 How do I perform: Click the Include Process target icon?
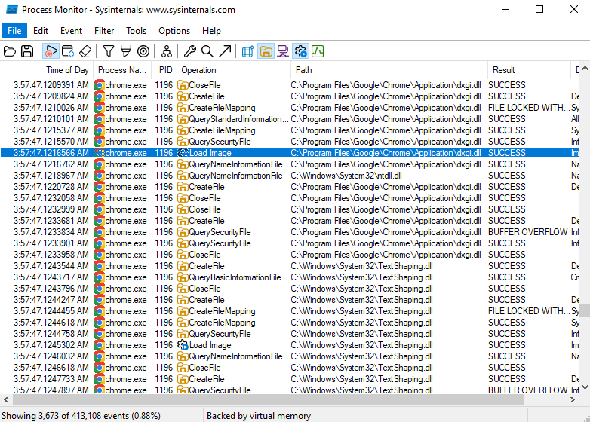click(x=143, y=51)
